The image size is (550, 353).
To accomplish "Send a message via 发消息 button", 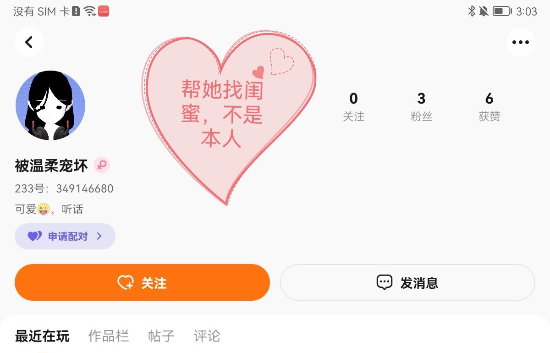I will (407, 282).
